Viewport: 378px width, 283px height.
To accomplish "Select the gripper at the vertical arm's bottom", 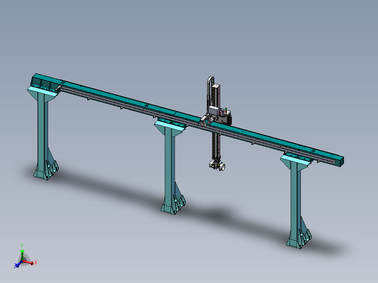I will pos(217,165).
